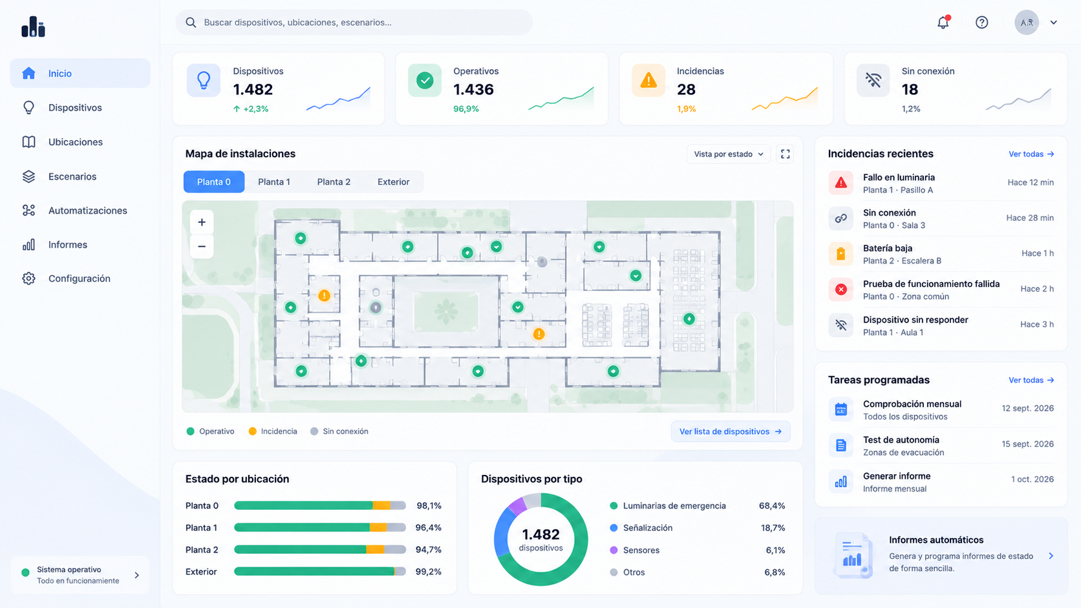Screen dimensions: 1081x608
Task: Click the Planta 2 status bar
Action: (x=320, y=549)
